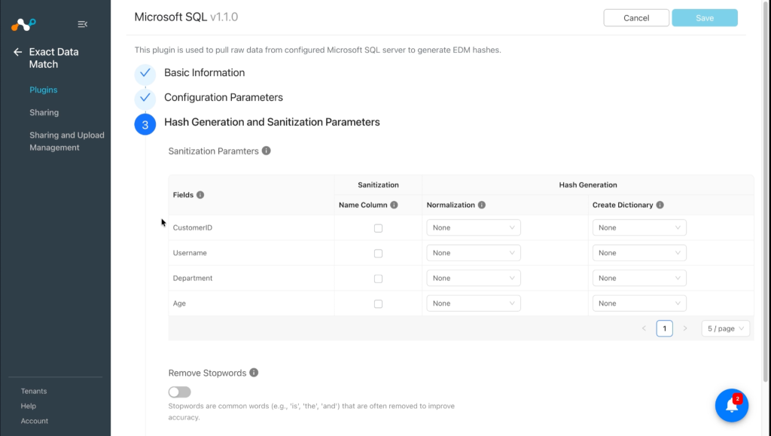The image size is (771, 436).
Task: Click the Cancel button
Action: click(636, 17)
